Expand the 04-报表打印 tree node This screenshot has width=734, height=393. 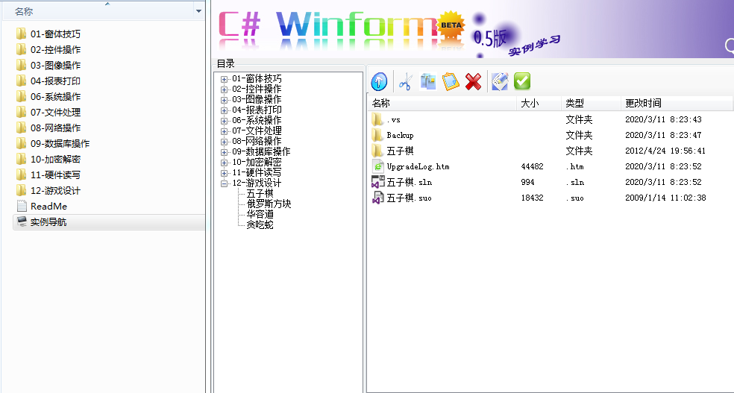(225, 110)
